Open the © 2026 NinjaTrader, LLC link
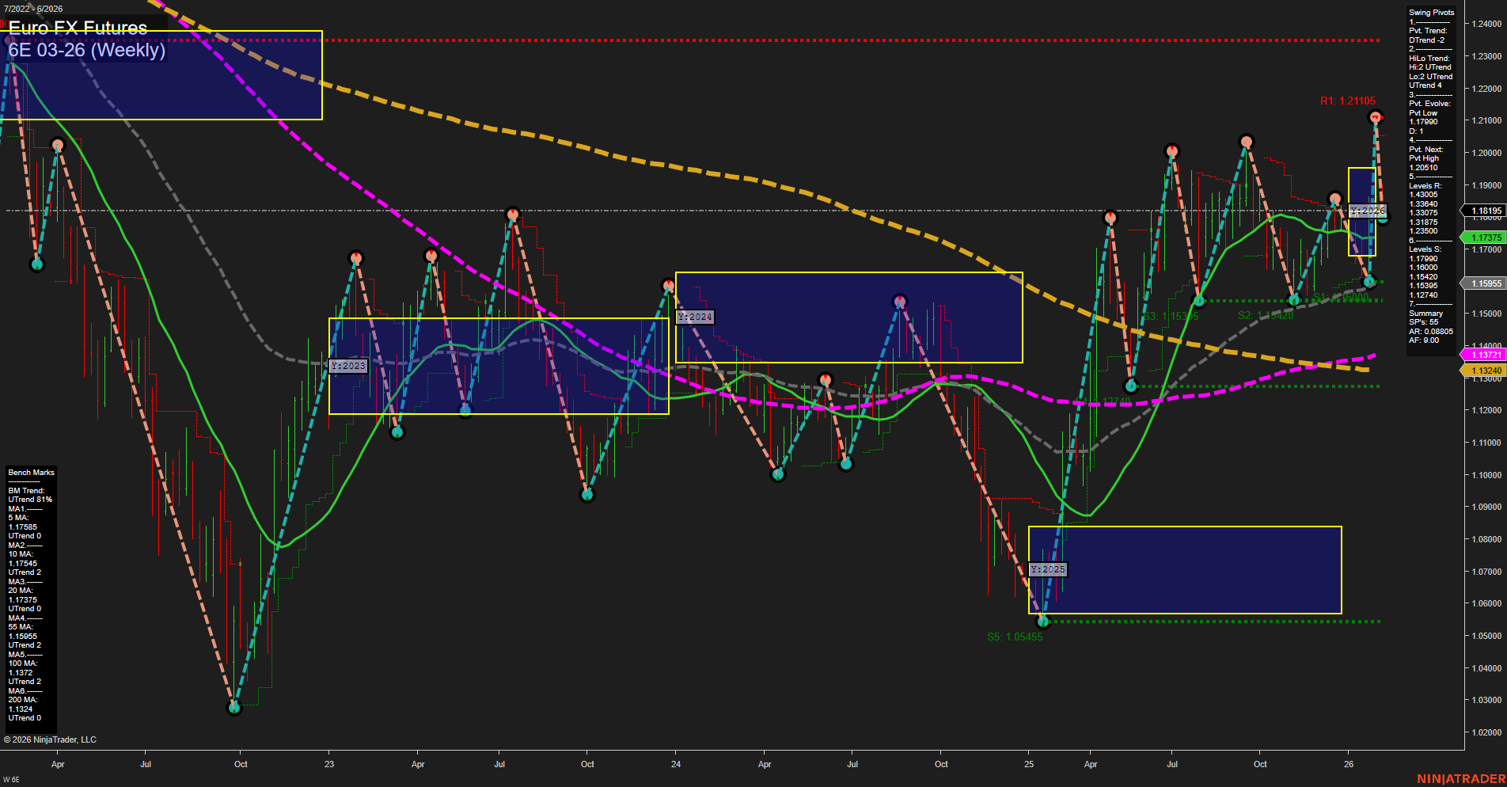This screenshot has width=1507, height=787. tap(51, 739)
